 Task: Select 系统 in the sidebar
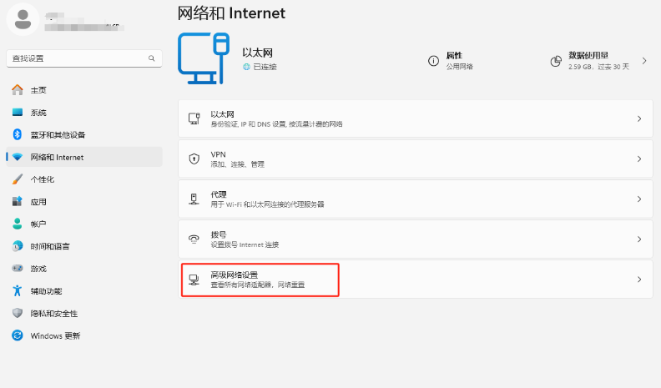coord(38,113)
